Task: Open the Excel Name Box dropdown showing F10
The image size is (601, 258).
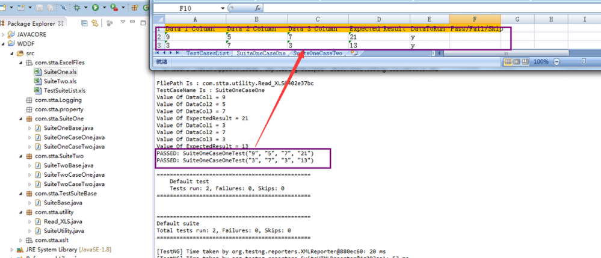Action: (223, 8)
